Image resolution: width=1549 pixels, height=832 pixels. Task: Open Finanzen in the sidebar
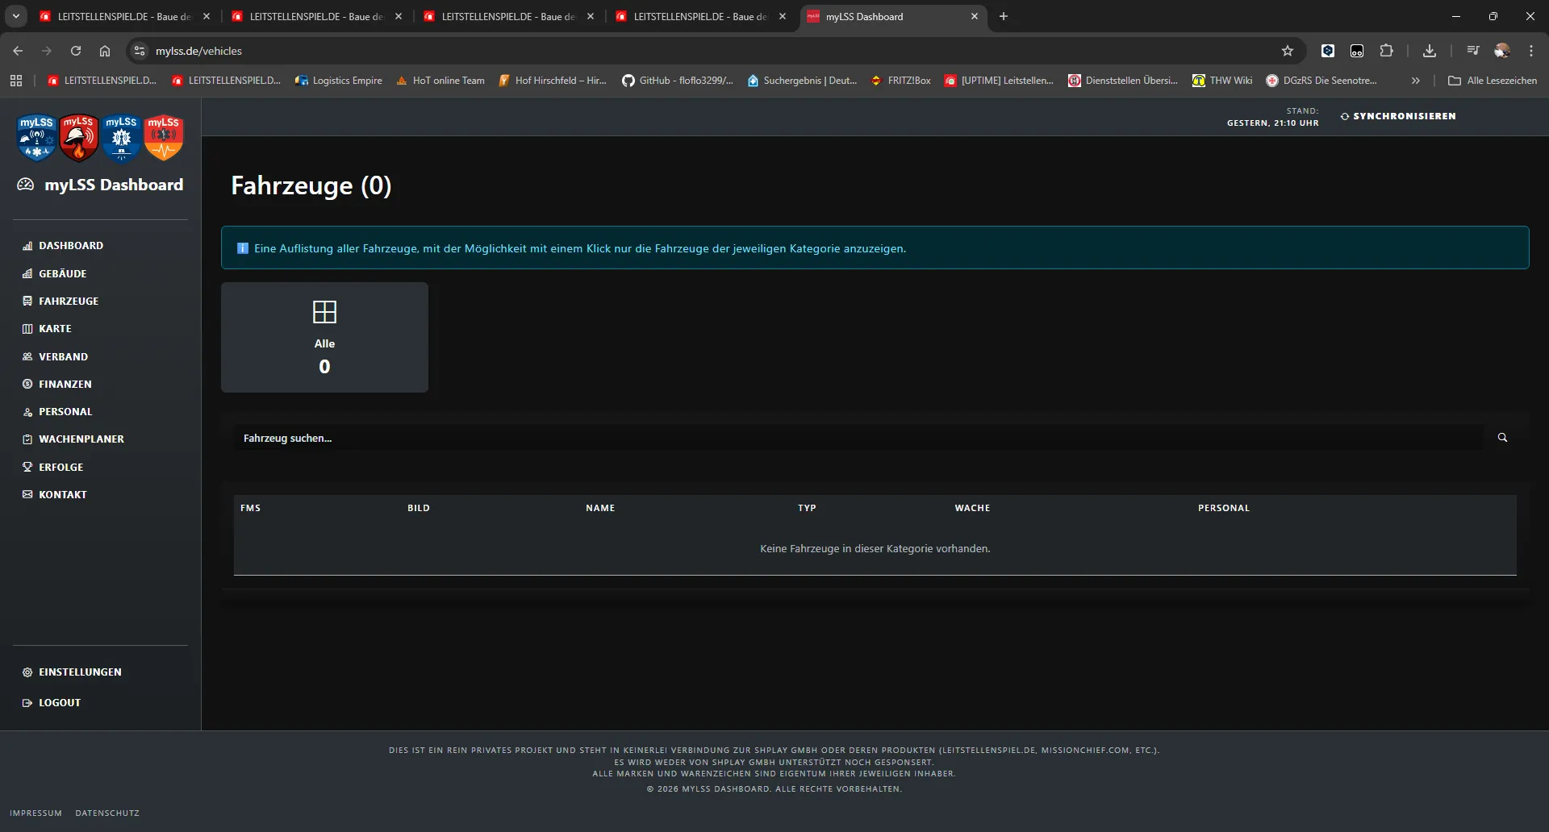click(x=65, y=385)
